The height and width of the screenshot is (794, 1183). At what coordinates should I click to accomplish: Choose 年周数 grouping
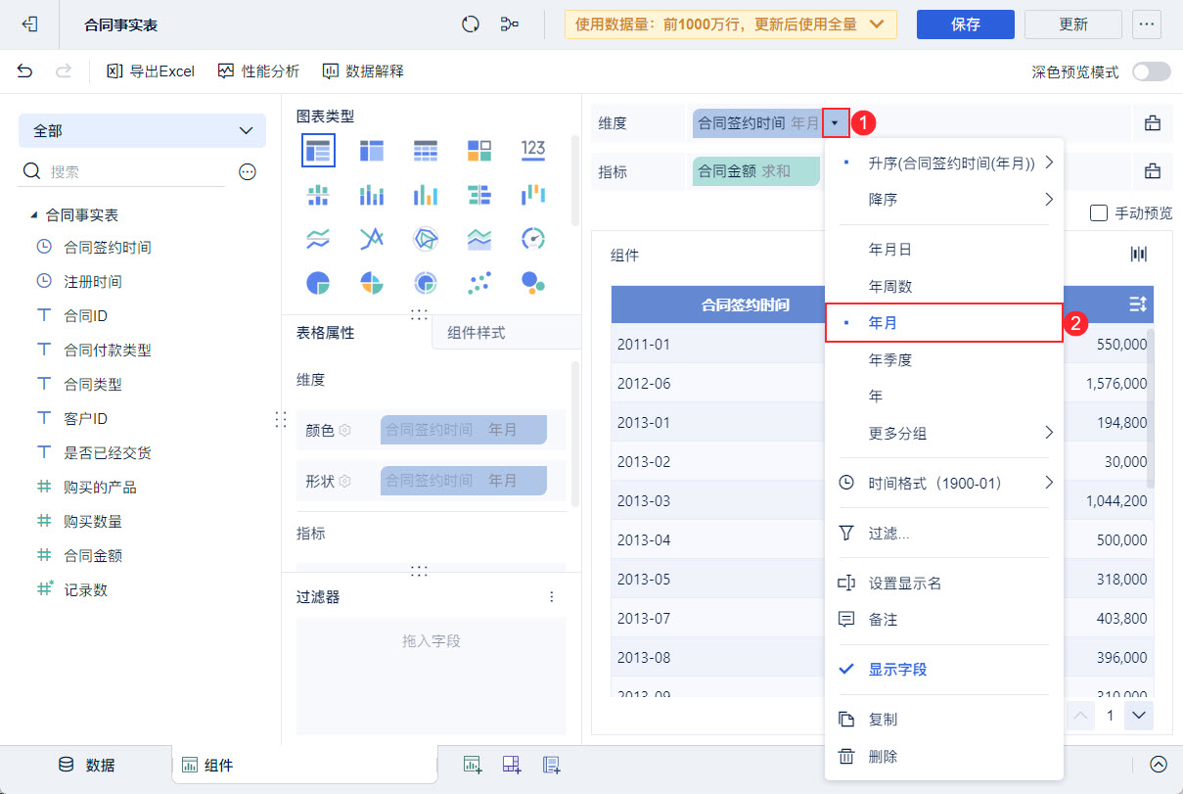944,287
